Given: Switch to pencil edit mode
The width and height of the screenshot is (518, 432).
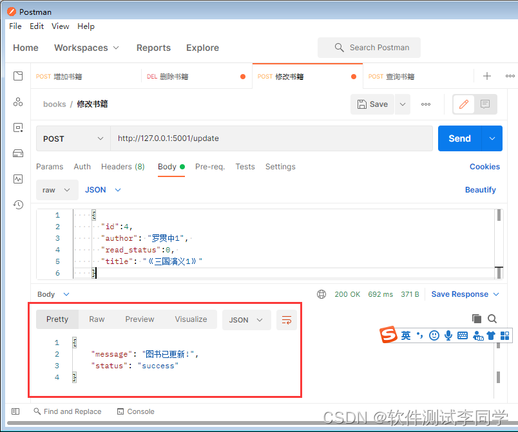Looking at the screenshot, I should tap(464, 104).
